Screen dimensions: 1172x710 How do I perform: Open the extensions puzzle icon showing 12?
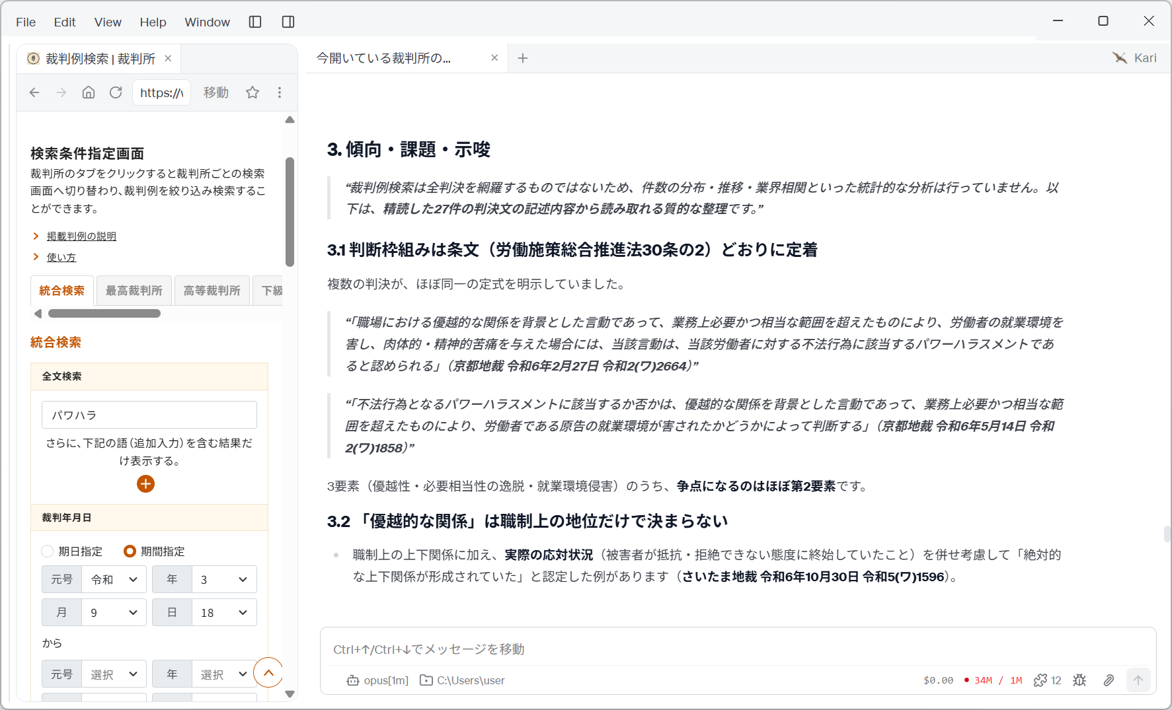(x=1047, y=680)
